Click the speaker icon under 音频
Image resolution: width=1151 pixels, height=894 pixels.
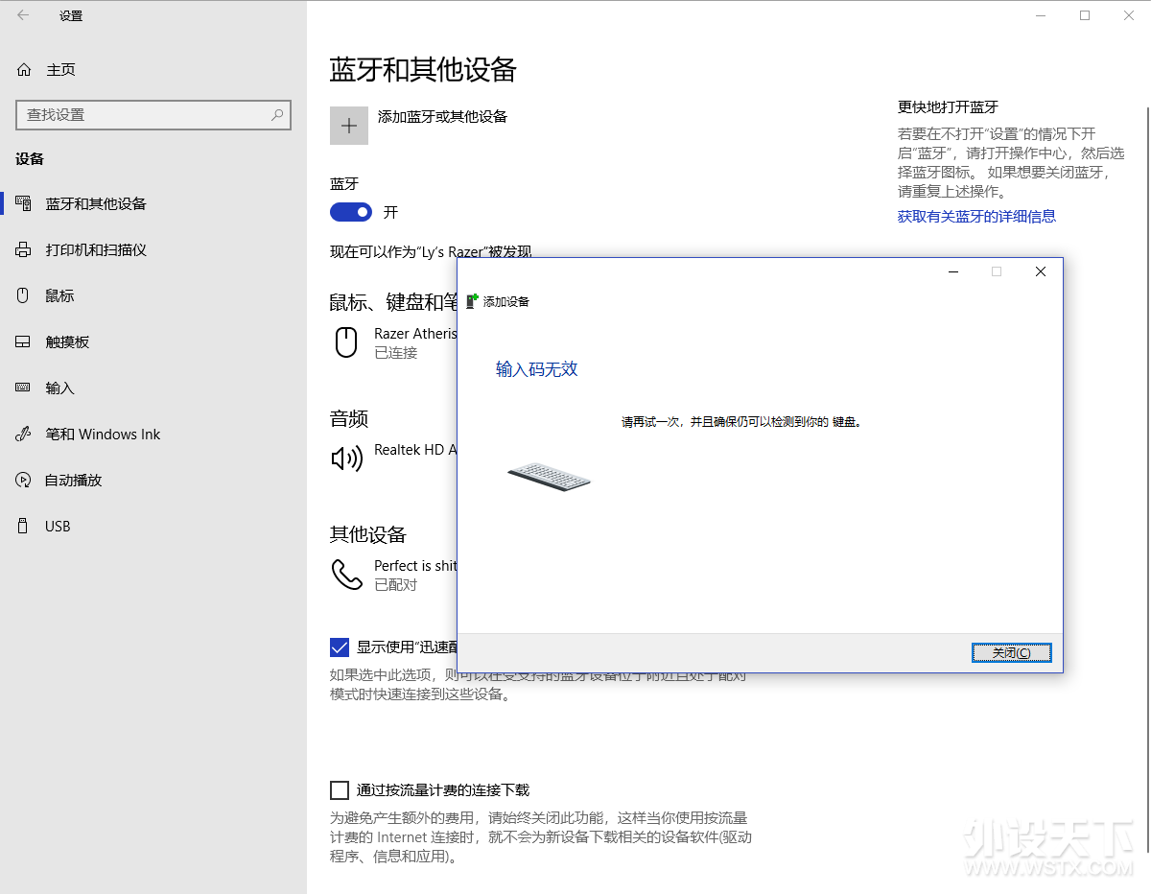pyautogui.click(x=346, y=459)
